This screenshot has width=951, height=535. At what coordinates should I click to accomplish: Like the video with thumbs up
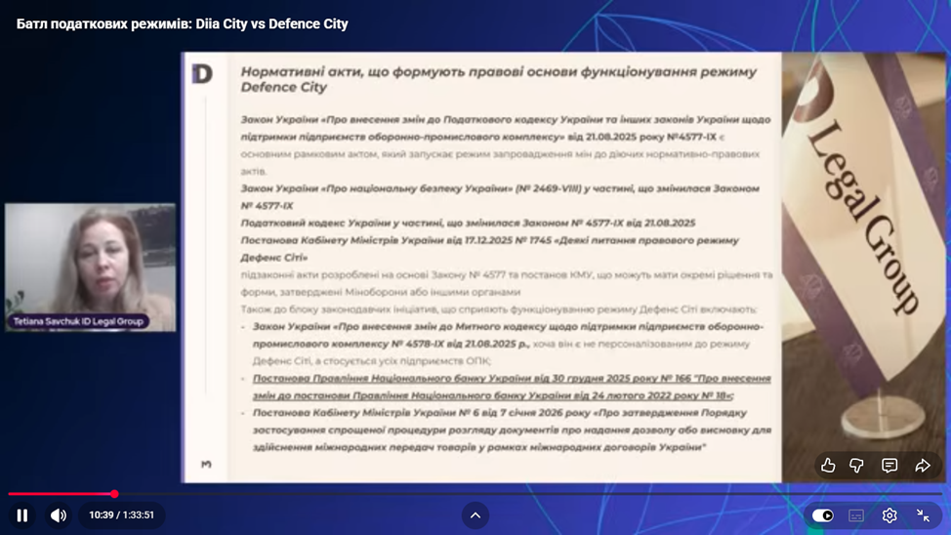click(828, 466)
